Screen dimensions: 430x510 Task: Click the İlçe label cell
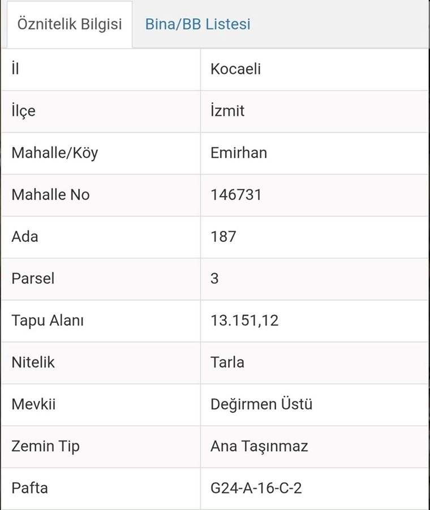[x=101, y=111]
